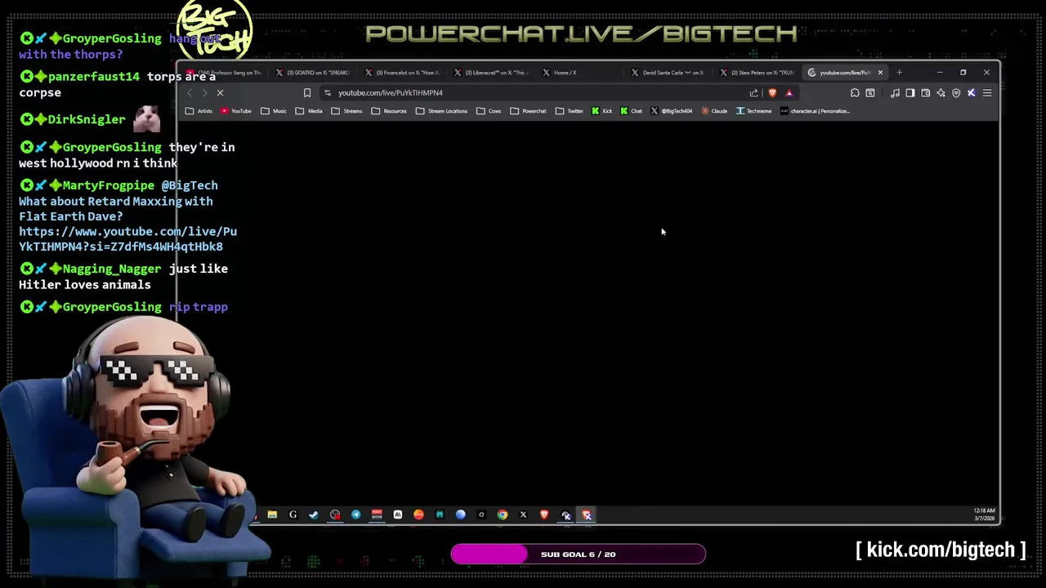The width and height of the screenshot is (1046, 588).
Task: Switch to the GOATKO on X tab
Action: click(x=314, y=73)
